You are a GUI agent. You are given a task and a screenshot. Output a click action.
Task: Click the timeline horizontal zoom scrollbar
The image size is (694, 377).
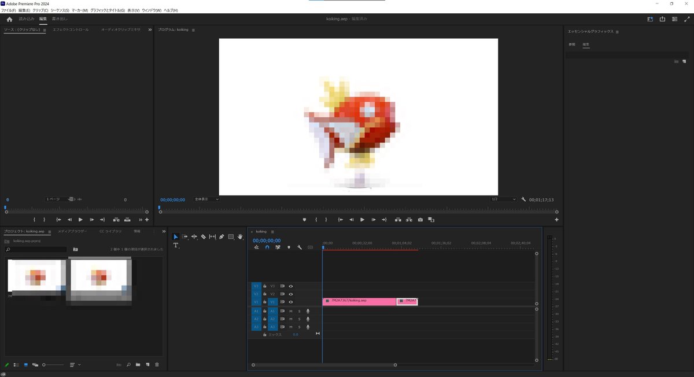[x=324, y=365]
